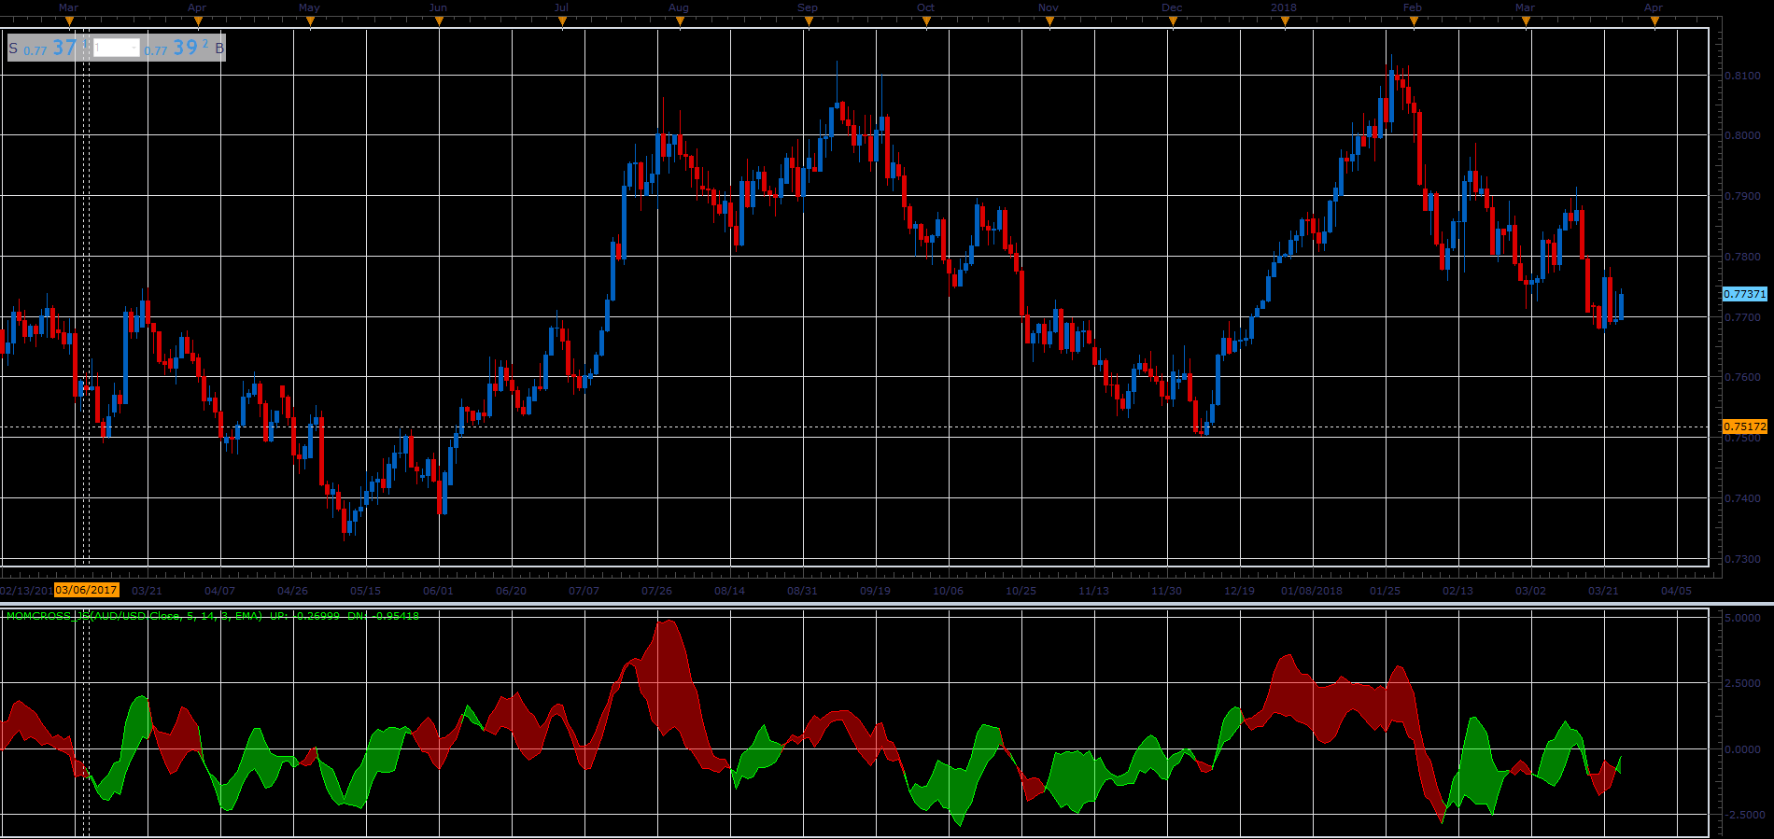The image size is (1774, 839).
Task: Click the 0.7900 price axis label
Action: click(x=1742, y=196)
